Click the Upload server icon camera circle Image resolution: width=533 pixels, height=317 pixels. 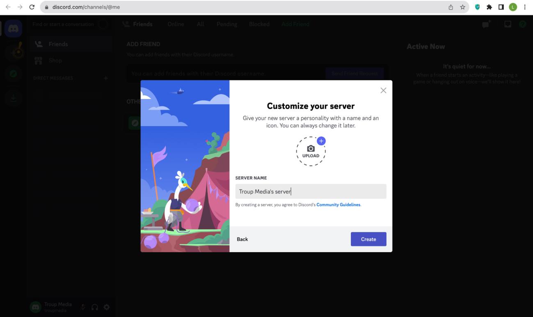coord(311,152)
